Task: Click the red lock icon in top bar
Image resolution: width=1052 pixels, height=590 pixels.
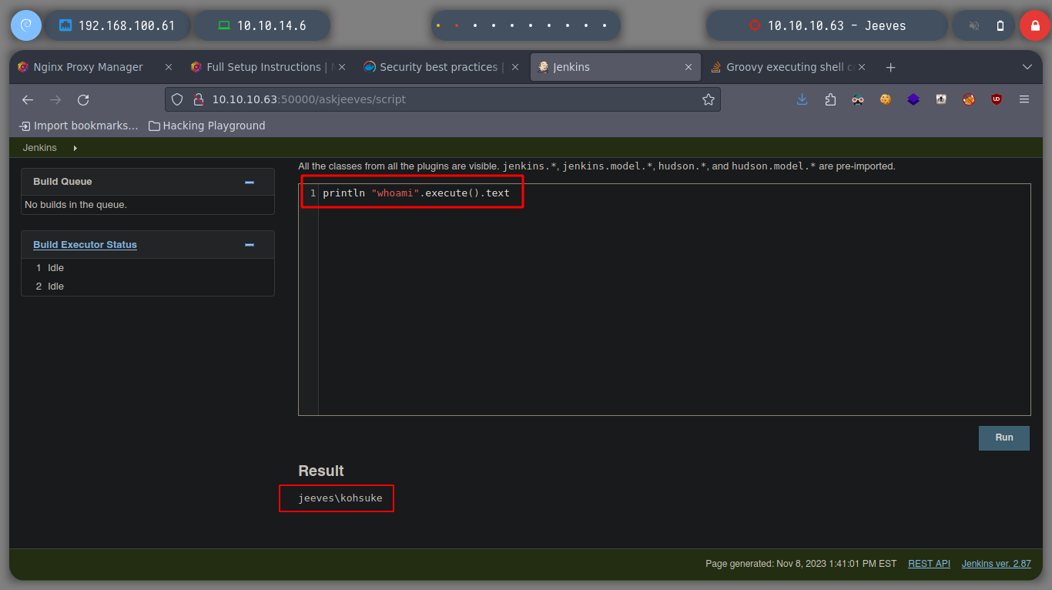Action: click(1035, 25)
